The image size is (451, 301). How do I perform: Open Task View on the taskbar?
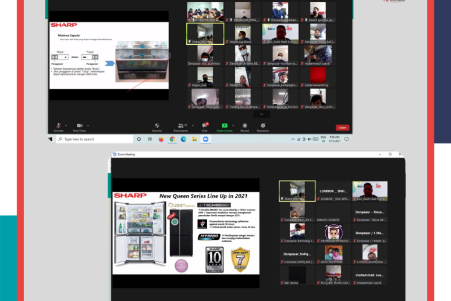[x=150, y=139]
